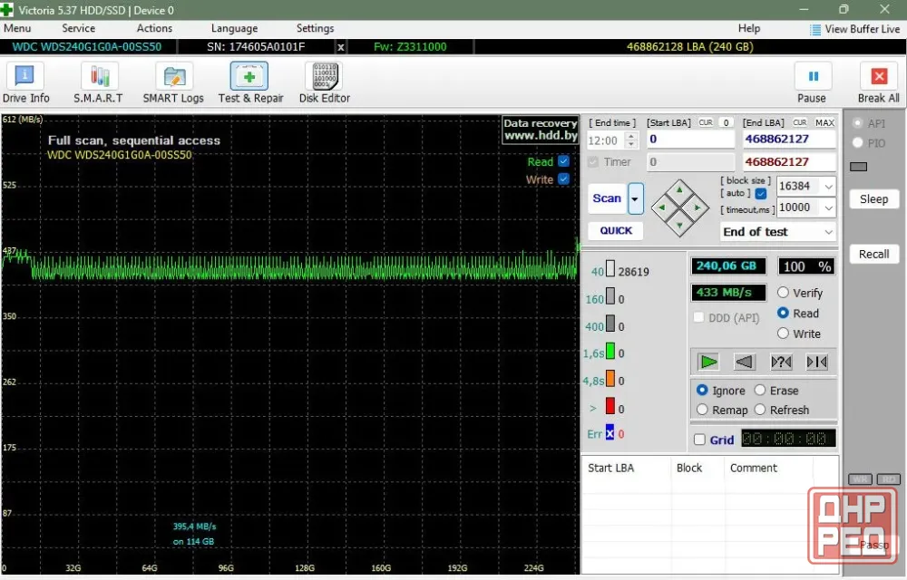
Task: Click the QUICK scan button
Action: coord(616,230)
